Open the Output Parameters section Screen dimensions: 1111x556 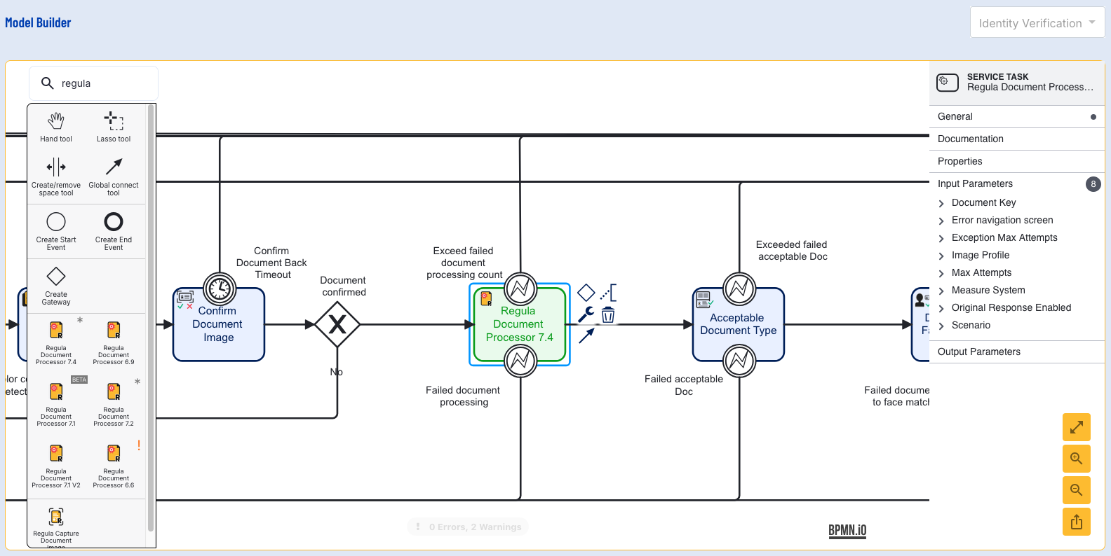[1017, 352]
